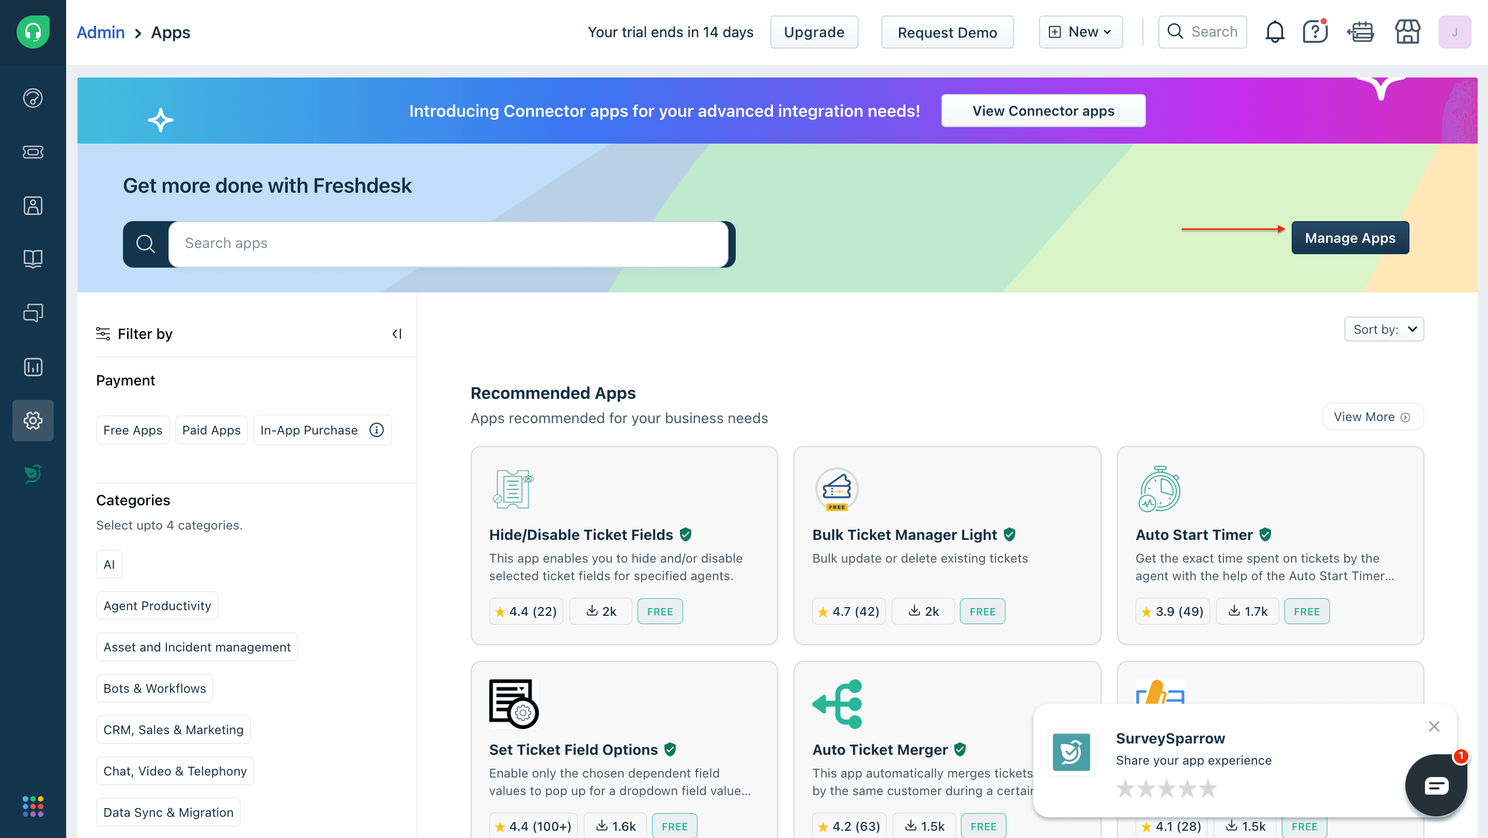Screen dimensions: 1488x838
Task: Click the Search apps input field
Action: [x=447, y=244]
